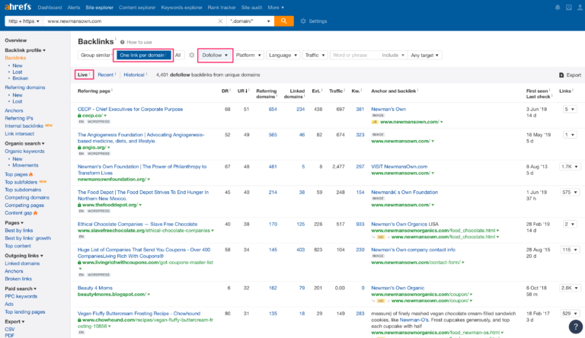The image size is (585, 338).
Task: Open Organic keywords in sidebar
Action: [24, 151]
